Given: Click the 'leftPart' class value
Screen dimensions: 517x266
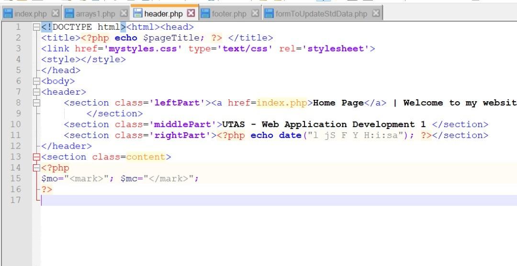Looking at the screenshot, I should [178, 103].
